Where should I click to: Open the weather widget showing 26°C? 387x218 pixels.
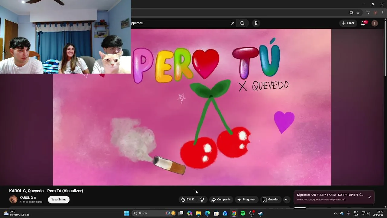[x=17, y=213]
